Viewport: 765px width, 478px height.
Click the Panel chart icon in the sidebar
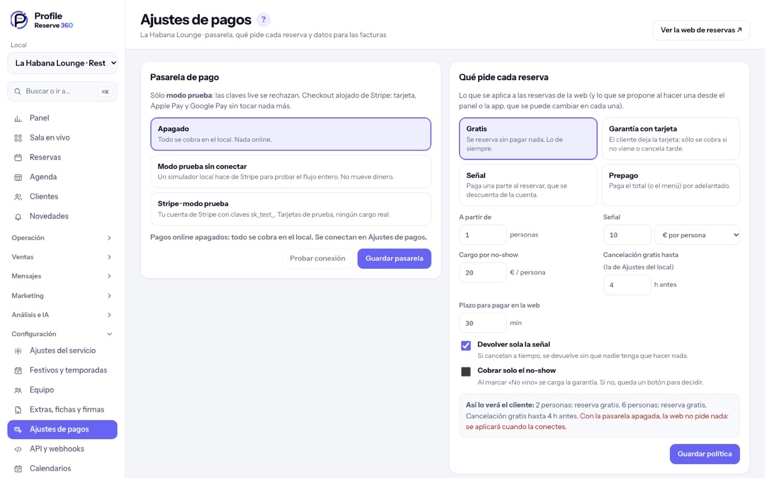18,118
